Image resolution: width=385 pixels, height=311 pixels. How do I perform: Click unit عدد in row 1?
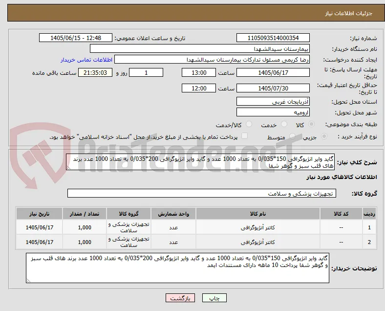[x=173, y=228]
